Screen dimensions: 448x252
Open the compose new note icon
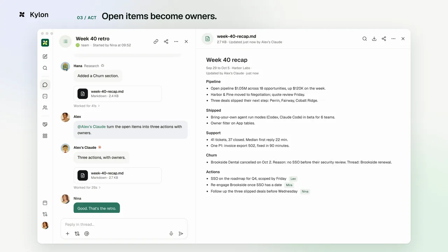tap(45, 56)
